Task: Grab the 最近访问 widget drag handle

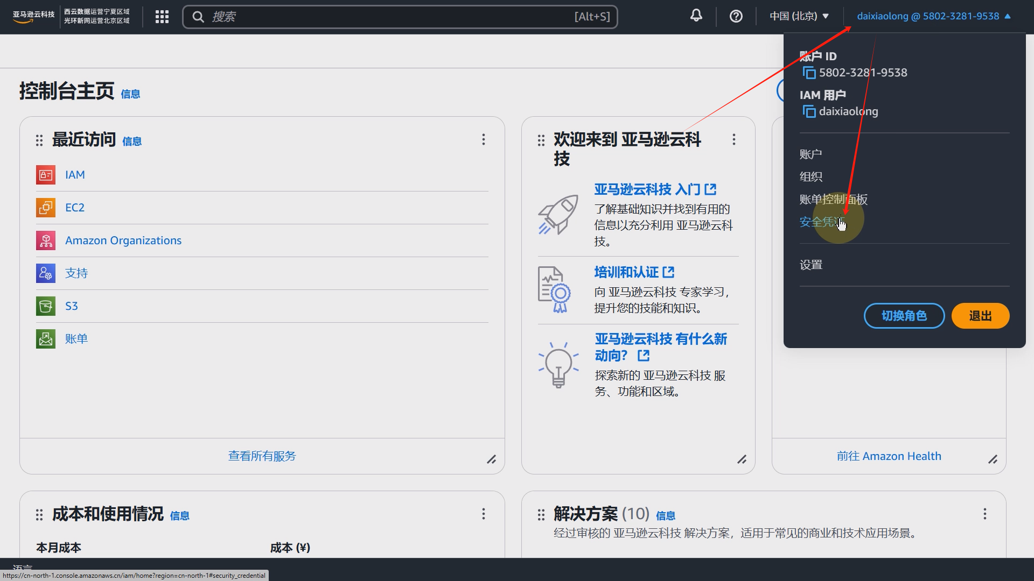Action: (39, 140)
